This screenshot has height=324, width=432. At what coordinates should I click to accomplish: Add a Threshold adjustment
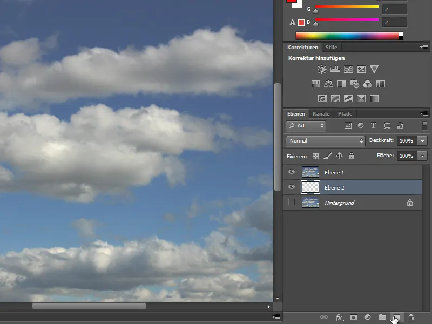click(348, 98)
